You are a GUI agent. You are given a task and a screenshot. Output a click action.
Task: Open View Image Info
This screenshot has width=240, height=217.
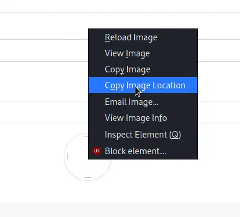(143, 118)
